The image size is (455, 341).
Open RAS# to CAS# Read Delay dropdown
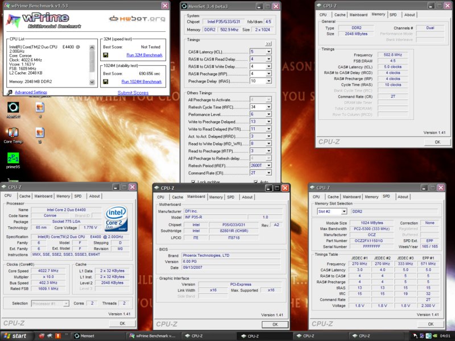269,59
